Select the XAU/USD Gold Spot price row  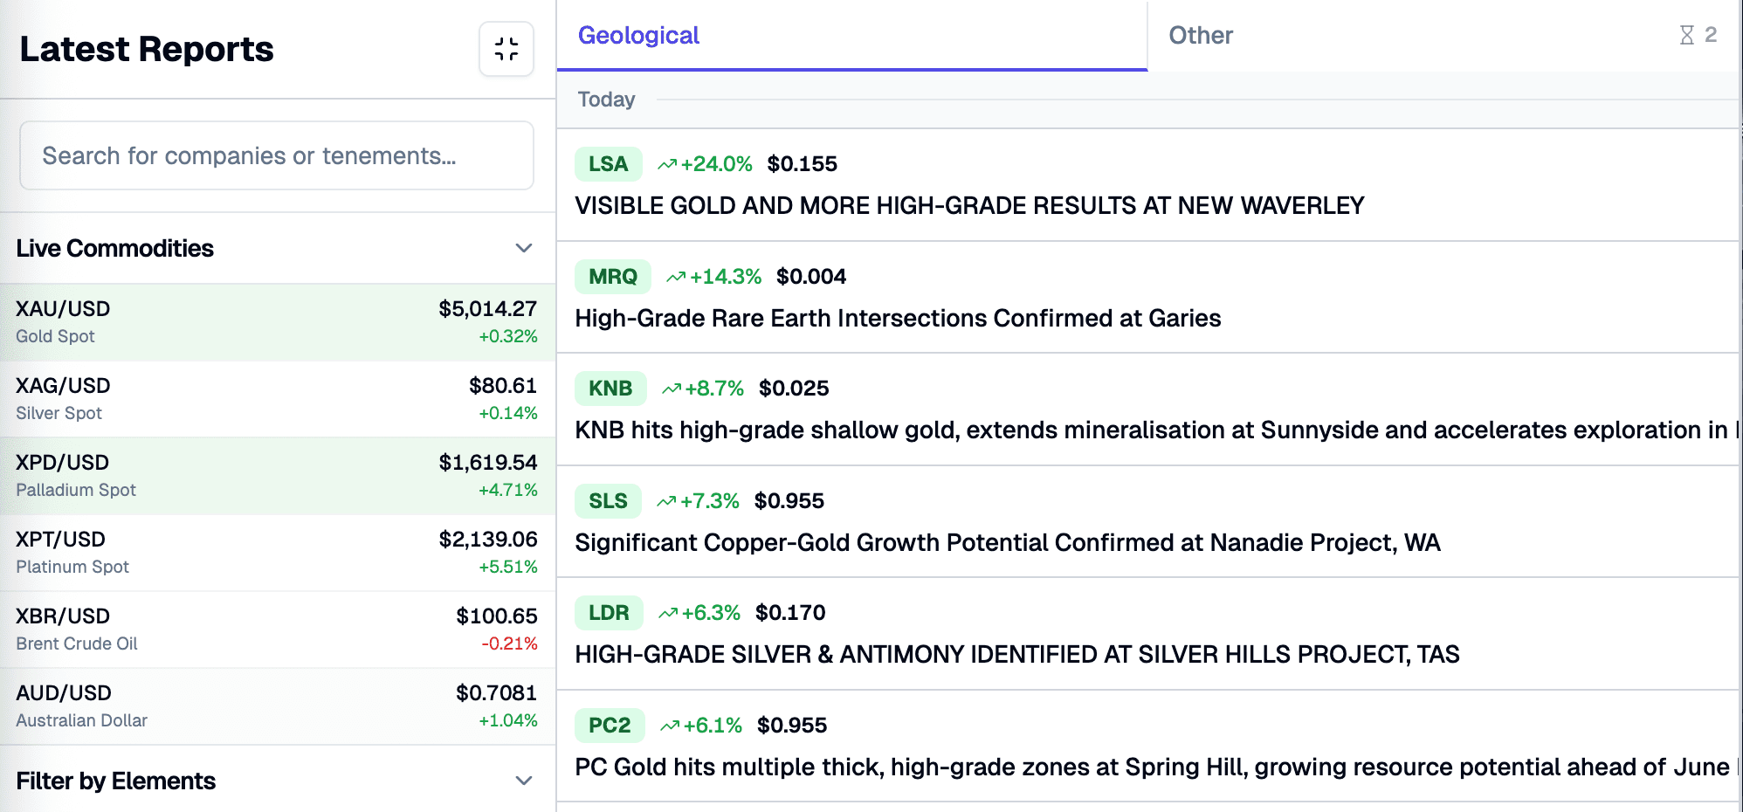[277, 321]
